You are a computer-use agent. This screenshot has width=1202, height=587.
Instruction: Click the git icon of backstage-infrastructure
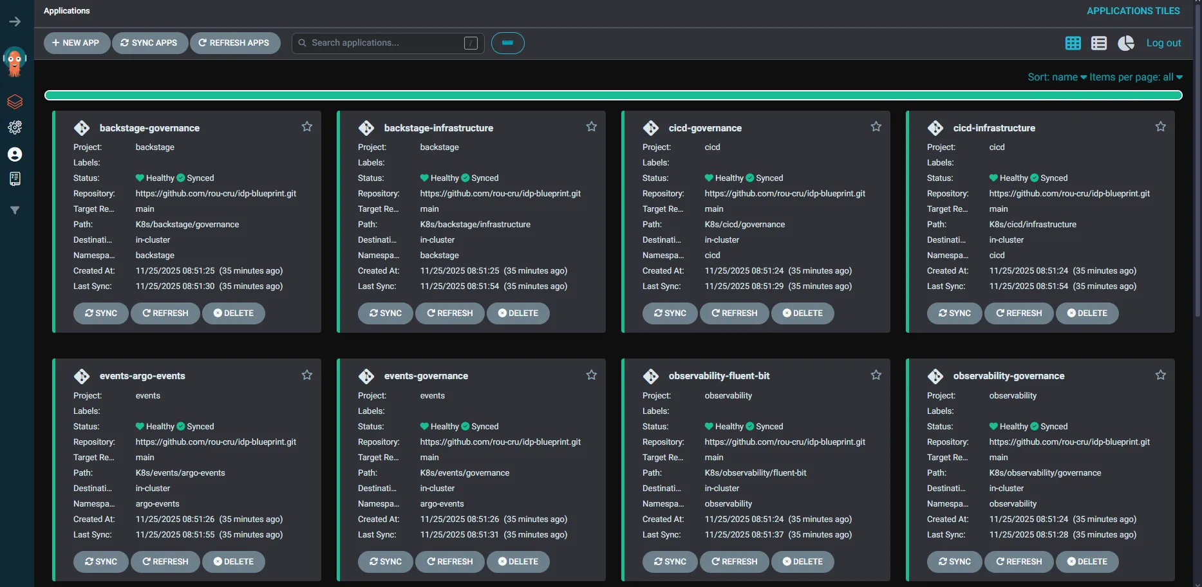366,128
